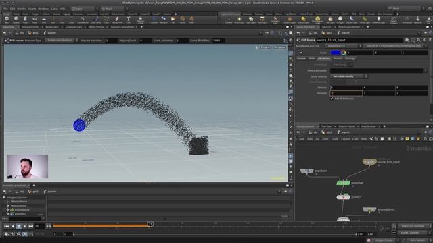
Task: Open the No cam viewport menu
Action: click(x=279, y=47)
